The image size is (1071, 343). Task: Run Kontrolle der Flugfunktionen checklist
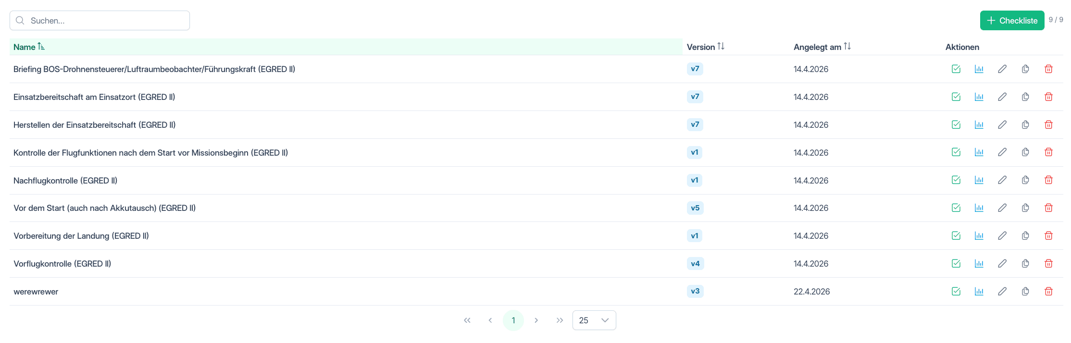tap(956, 152)
